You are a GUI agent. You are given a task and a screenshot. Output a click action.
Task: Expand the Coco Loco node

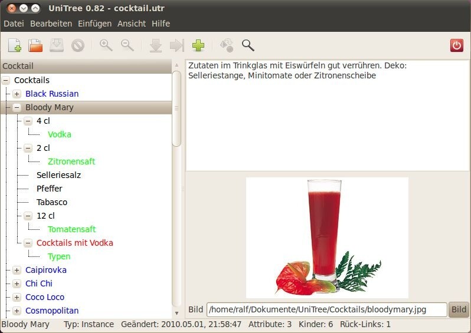17,297
